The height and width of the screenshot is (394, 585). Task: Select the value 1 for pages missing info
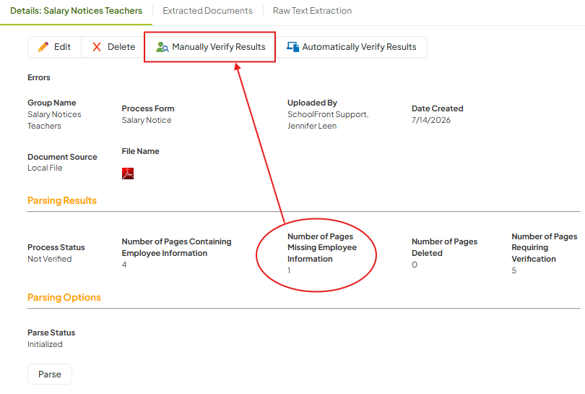point(289,270)
